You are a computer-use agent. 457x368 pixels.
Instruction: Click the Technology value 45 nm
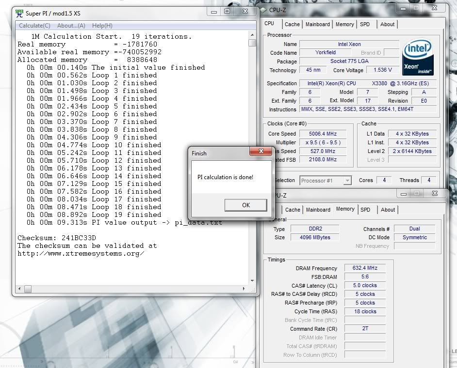(x=313, y=70)
